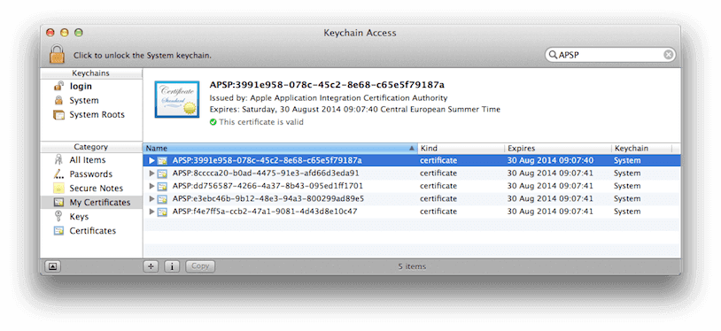
Task: Click the certificate icon on the APSP:e3ebc46b row
Action: [162, 199]
